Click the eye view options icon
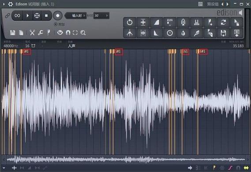Screen dimensions: 251x172 [60, 33]
